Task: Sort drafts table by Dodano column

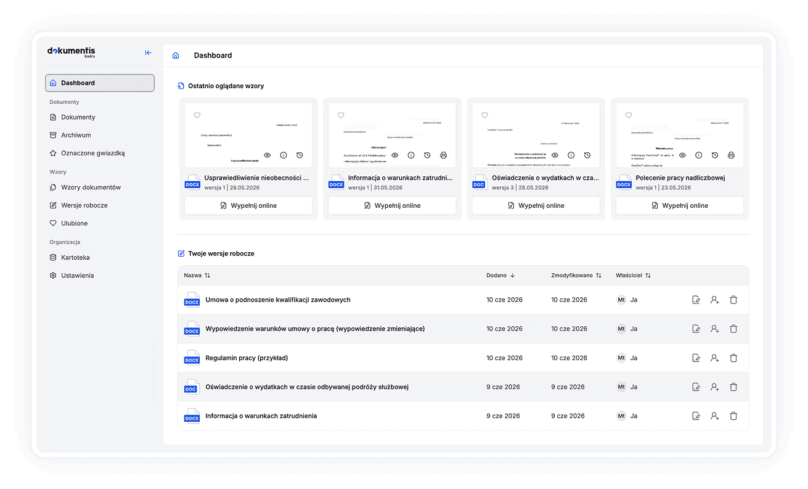Action: point(500,276)
